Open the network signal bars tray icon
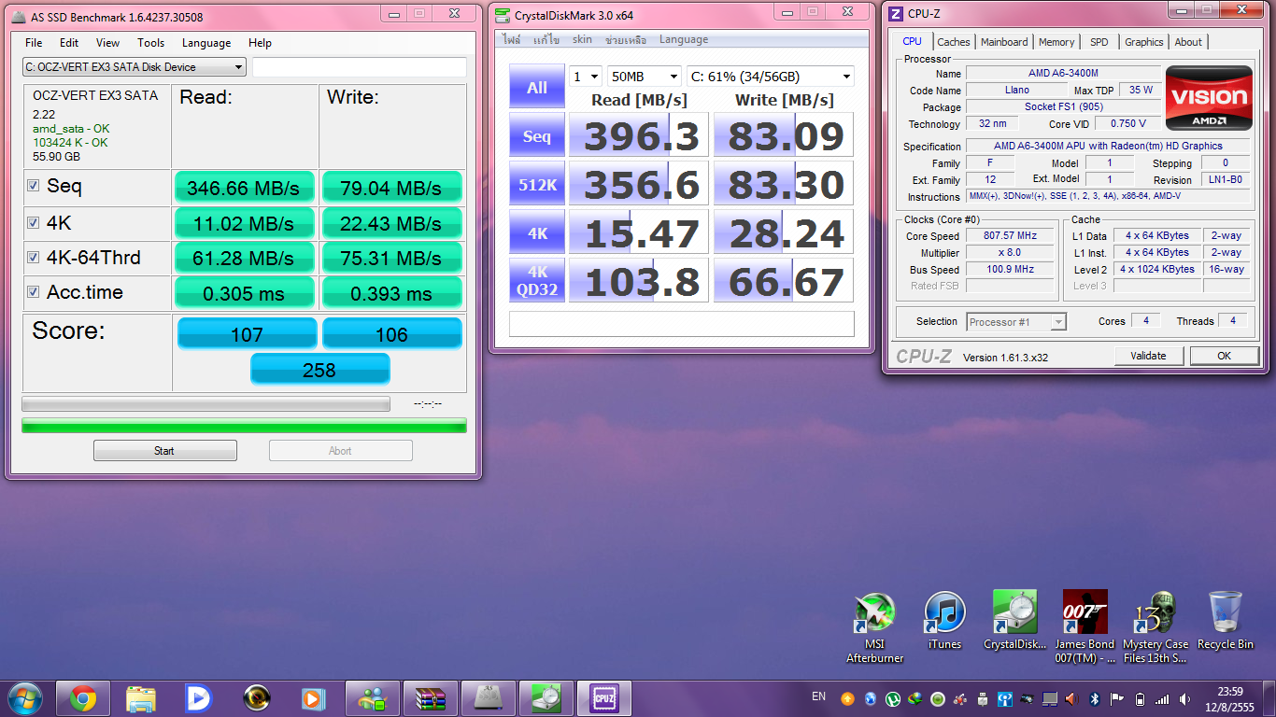The height and width of the screenshot is (717, 1276). pos(1162,698)
